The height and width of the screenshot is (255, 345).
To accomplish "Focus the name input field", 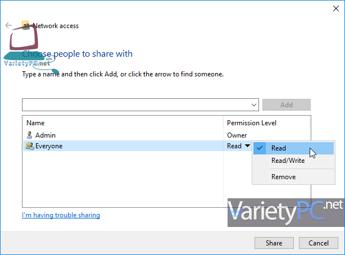I will (135, 104).
